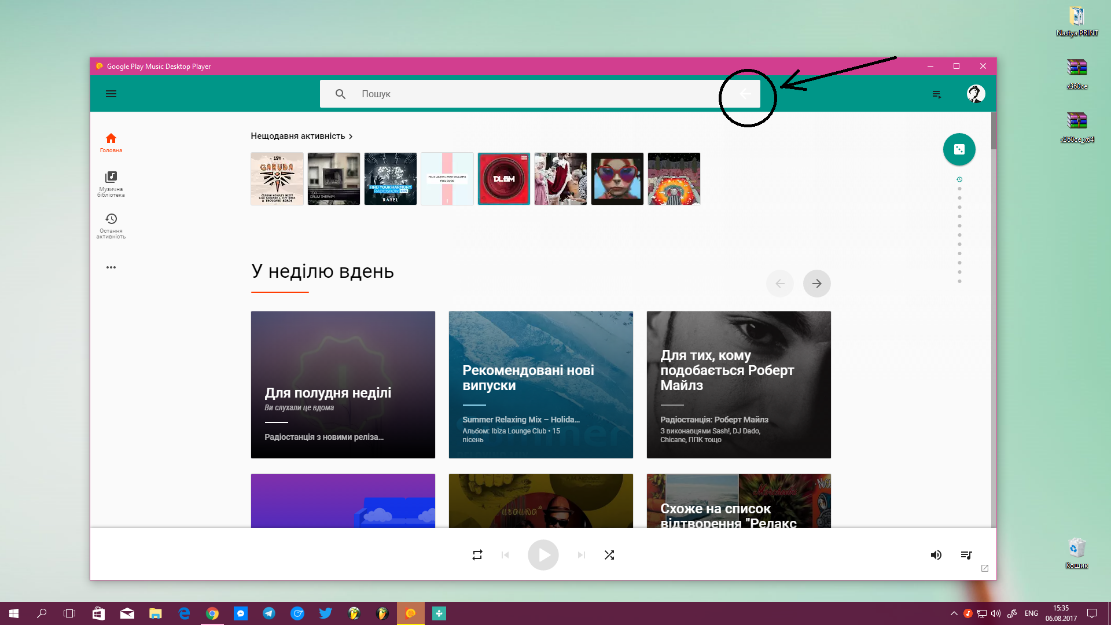The image size is (1111, 625).
Task: Open Garuda album thumbnail
Action: 277,179
